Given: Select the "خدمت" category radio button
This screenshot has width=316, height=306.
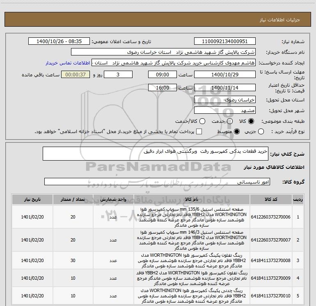Looking at the screenshot, I should point(229,122).
